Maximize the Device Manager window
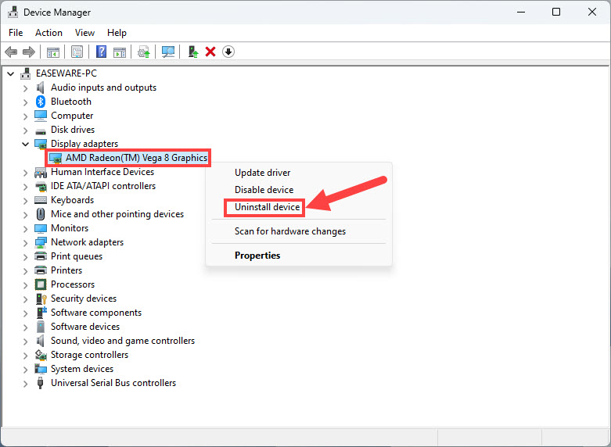 click(x=556, y=12)
